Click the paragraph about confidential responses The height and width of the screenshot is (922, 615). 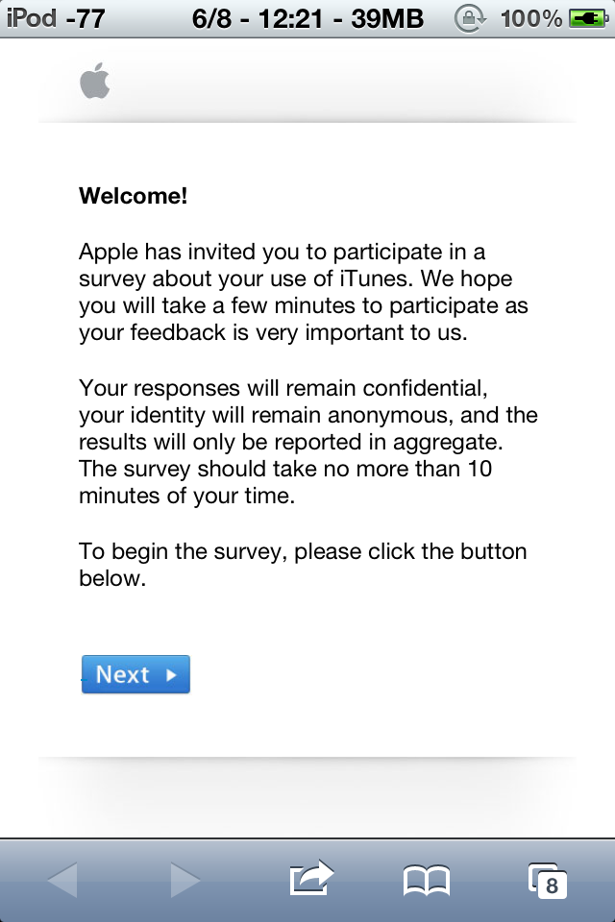308,442
